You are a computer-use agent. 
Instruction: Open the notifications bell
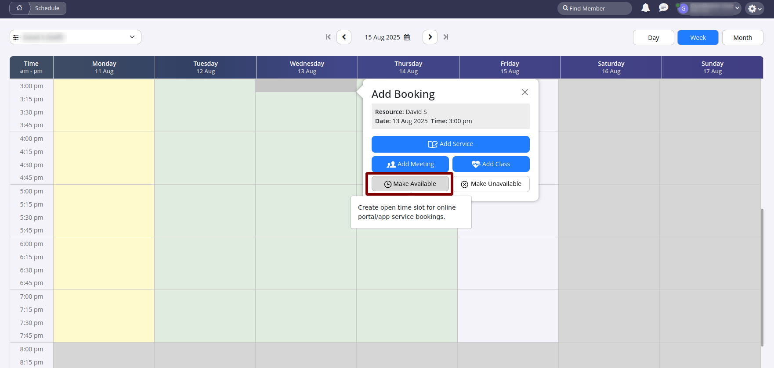[x=645, y=8]
